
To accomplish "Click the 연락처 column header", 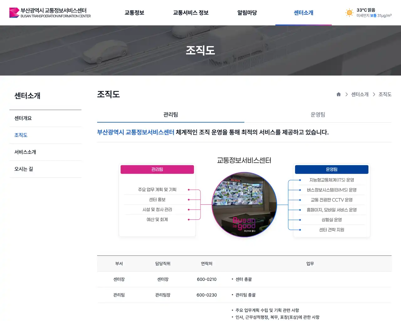I will click(x=207, y=264).
